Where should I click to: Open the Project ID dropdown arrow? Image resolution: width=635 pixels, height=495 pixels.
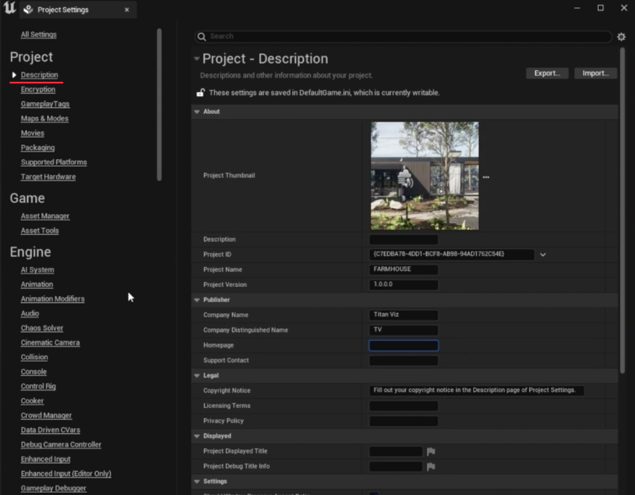pos(543,255)
